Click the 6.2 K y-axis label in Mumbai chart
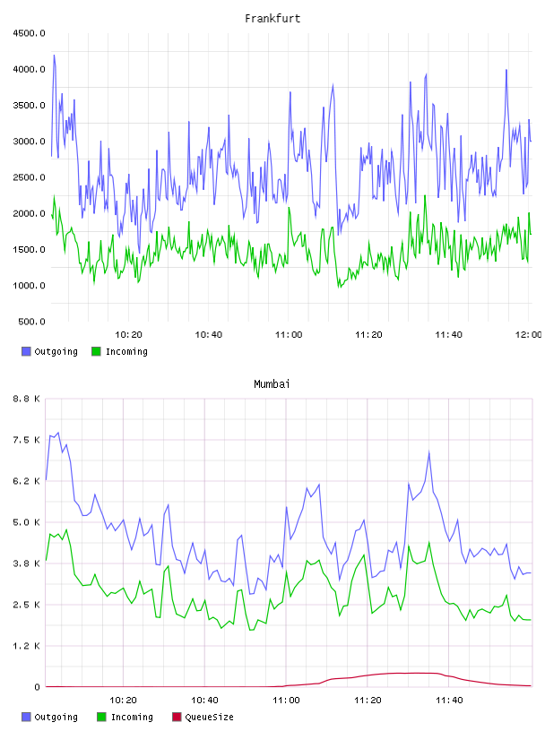This screenshot has height=731, width=545. click(x=27, y=481)
